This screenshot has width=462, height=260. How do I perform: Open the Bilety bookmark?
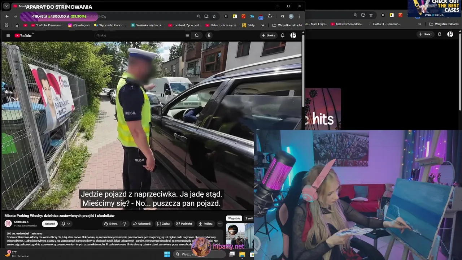(x=249, y=25)
